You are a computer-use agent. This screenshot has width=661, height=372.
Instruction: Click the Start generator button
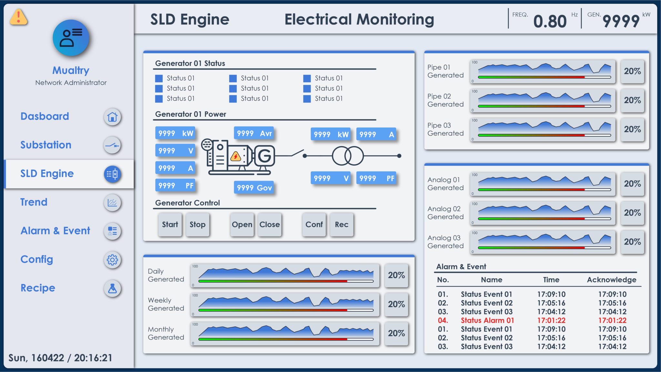tap(170, 225)
